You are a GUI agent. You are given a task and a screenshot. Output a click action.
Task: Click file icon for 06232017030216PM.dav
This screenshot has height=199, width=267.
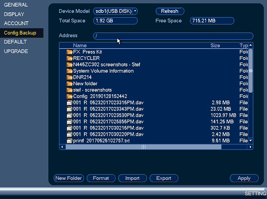coord(69,128)
